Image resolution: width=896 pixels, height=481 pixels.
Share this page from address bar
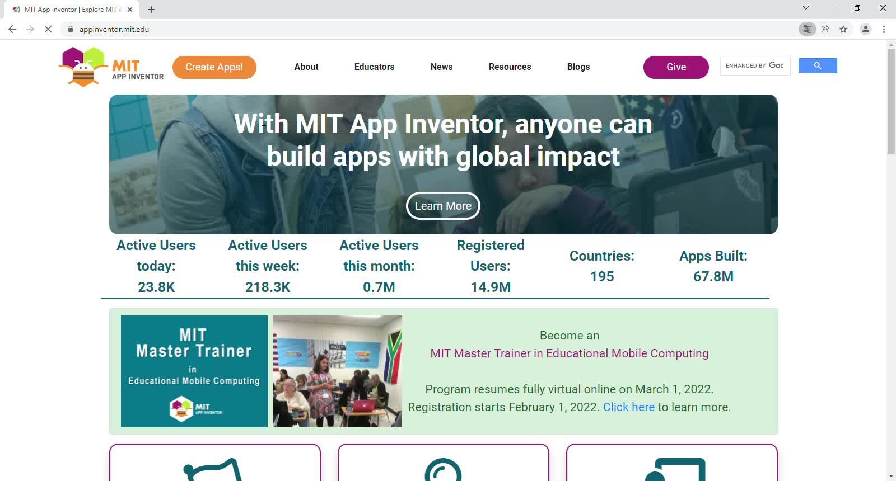click(825, 29)
